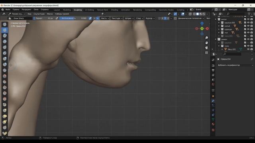Set brush direction to subtract (minus)
255x143 pixels.
pos(97,18)
